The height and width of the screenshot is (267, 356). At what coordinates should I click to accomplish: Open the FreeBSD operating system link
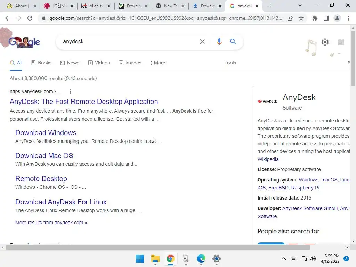click(278, 188)
